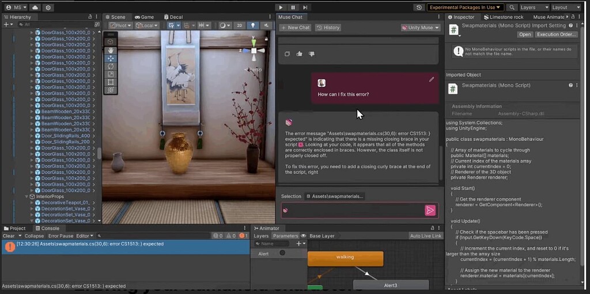This screenshot has width=590, height=294.
Task: Switch to the Muse Animate tab
Action: point(549,17)
